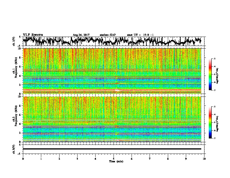Click the bright red 1 kHz band in ch.1 spectrogram
The image size is (230, 178).
[x=112, y=90]
